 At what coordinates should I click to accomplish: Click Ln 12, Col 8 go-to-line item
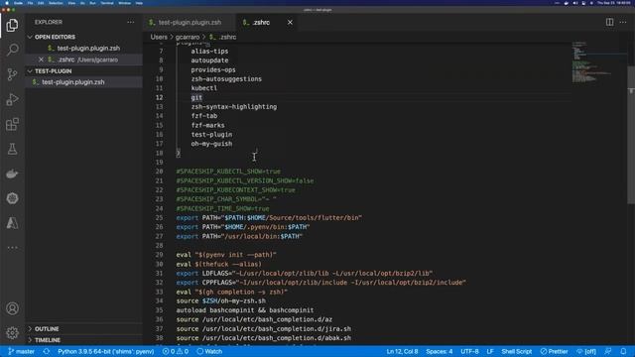point(402,351)
